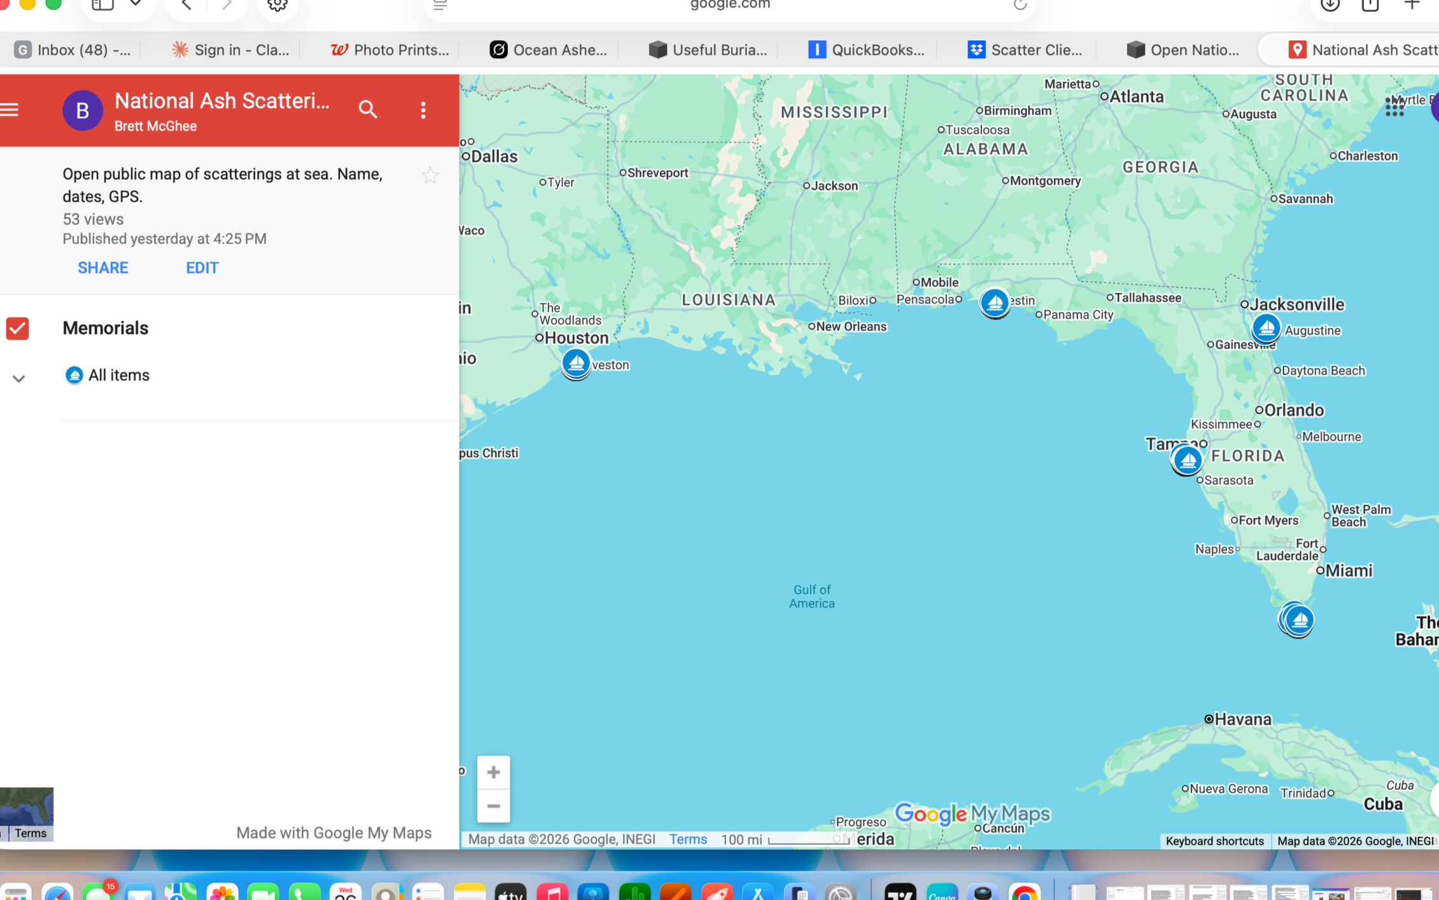Click the EDIT link
1439x900 pixels.
[x=202, y=268]
